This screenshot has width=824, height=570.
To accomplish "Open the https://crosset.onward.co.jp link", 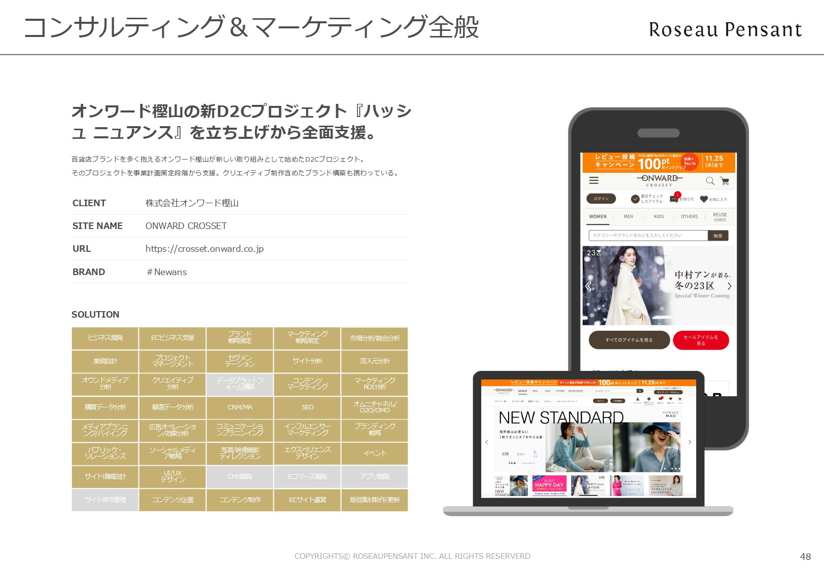I will click(x=205, y=249).
